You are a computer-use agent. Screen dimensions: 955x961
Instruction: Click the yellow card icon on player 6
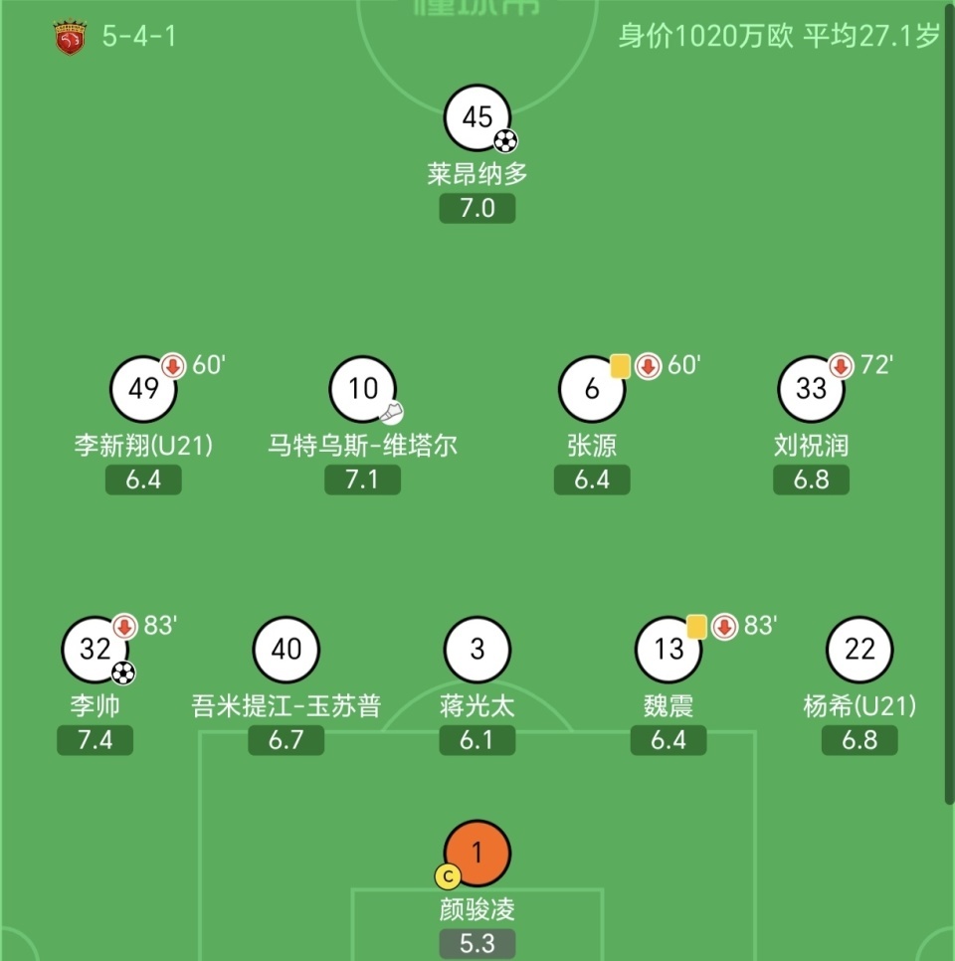coord(620,366)
